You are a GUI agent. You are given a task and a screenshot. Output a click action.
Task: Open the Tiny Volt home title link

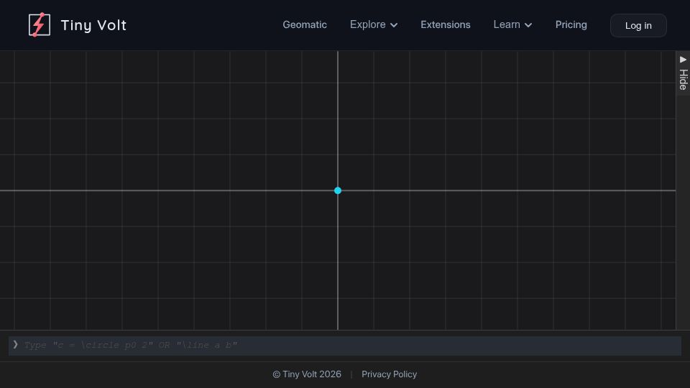click(x=93, y=25)
